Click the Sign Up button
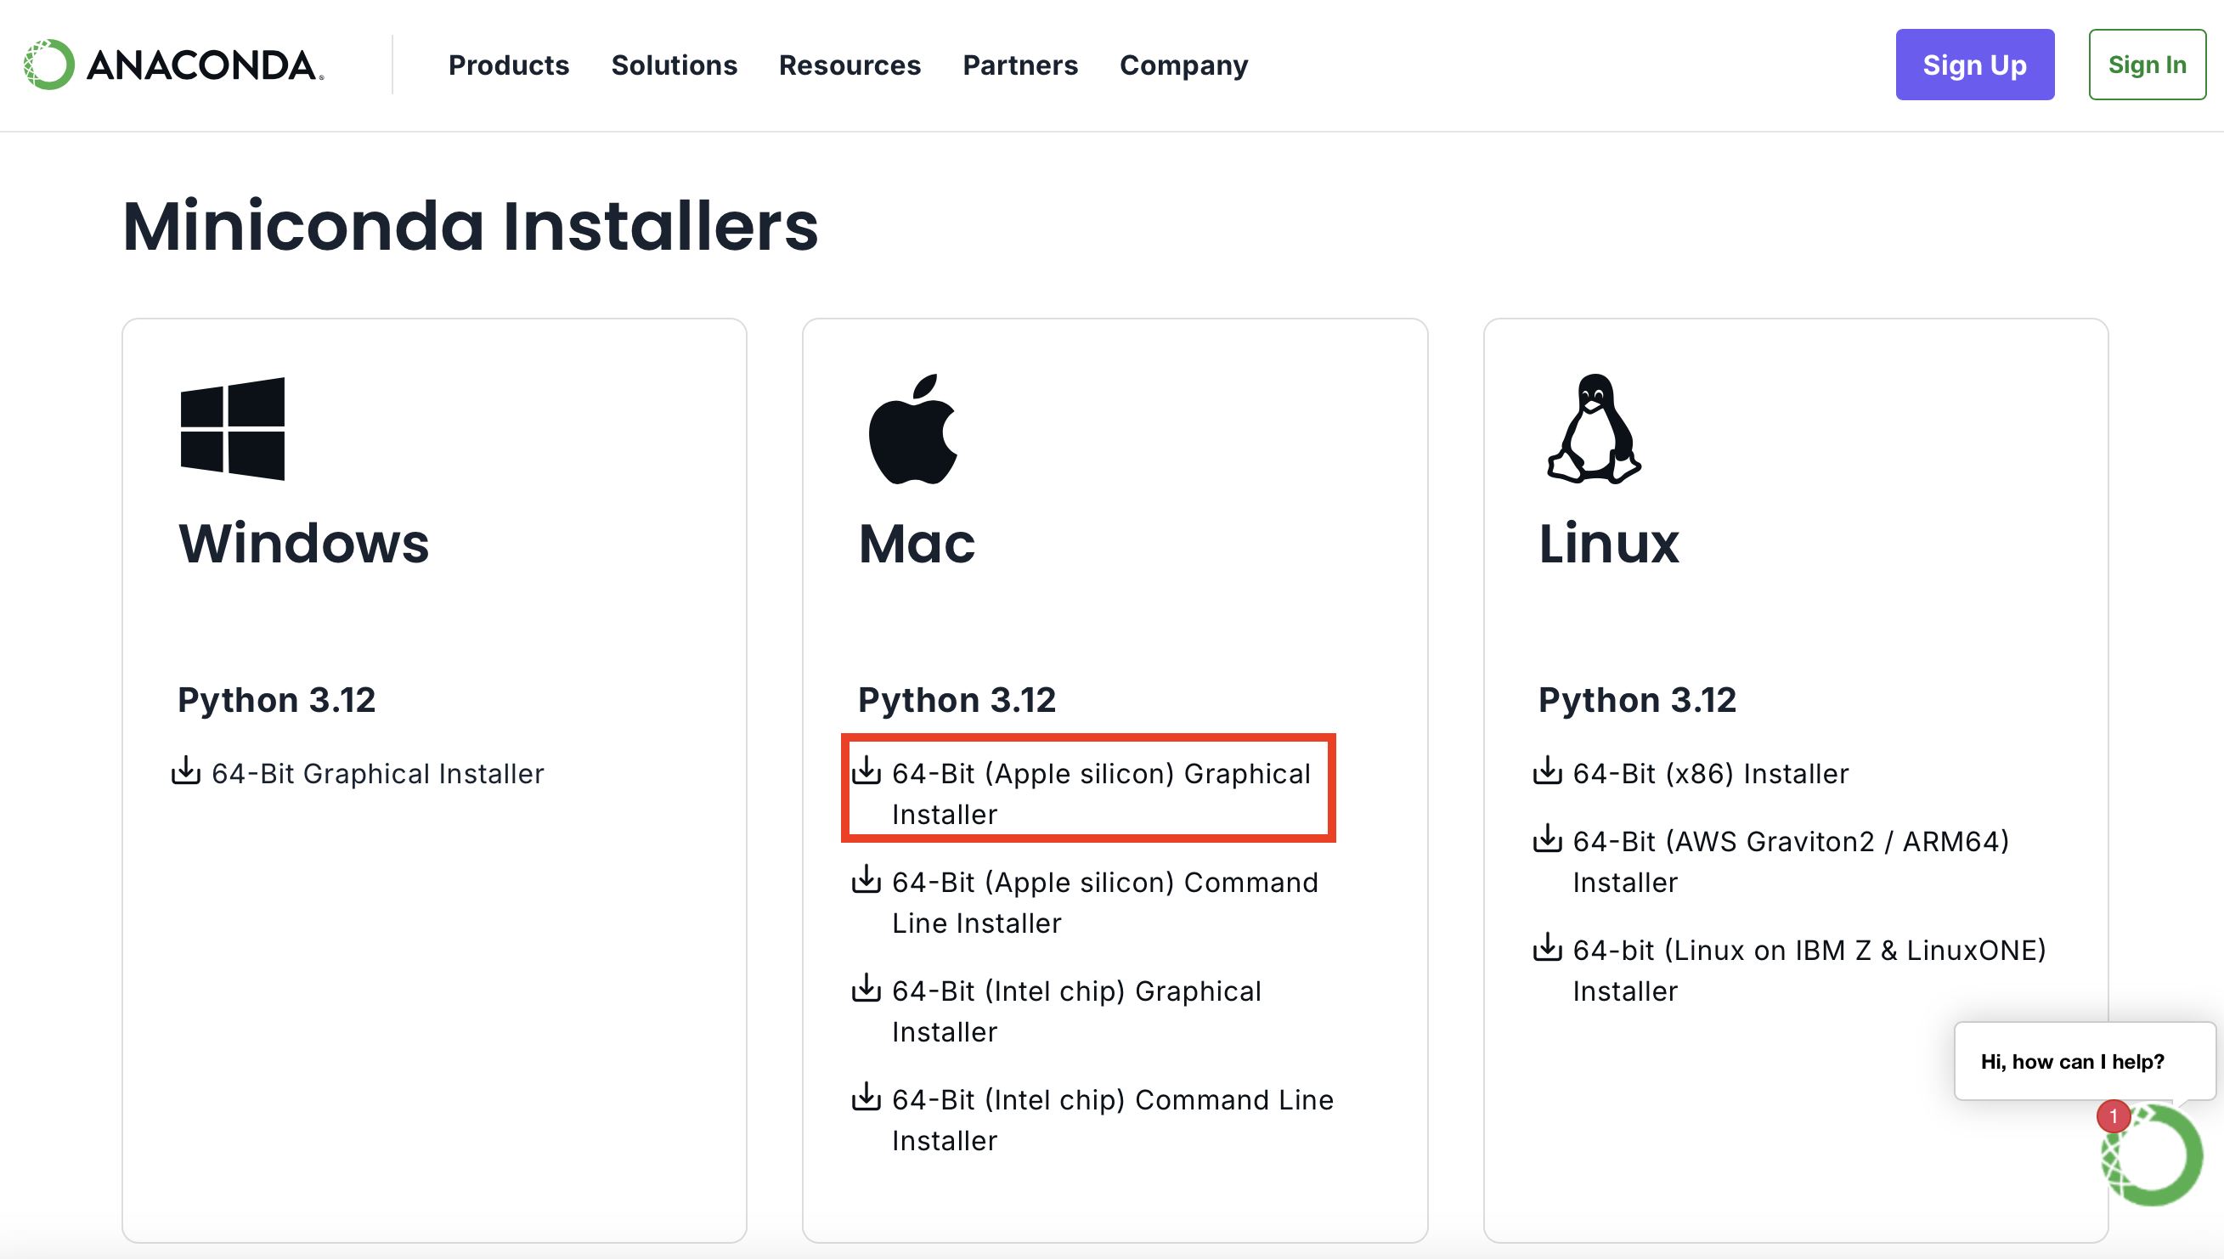 pos(1975,65)
